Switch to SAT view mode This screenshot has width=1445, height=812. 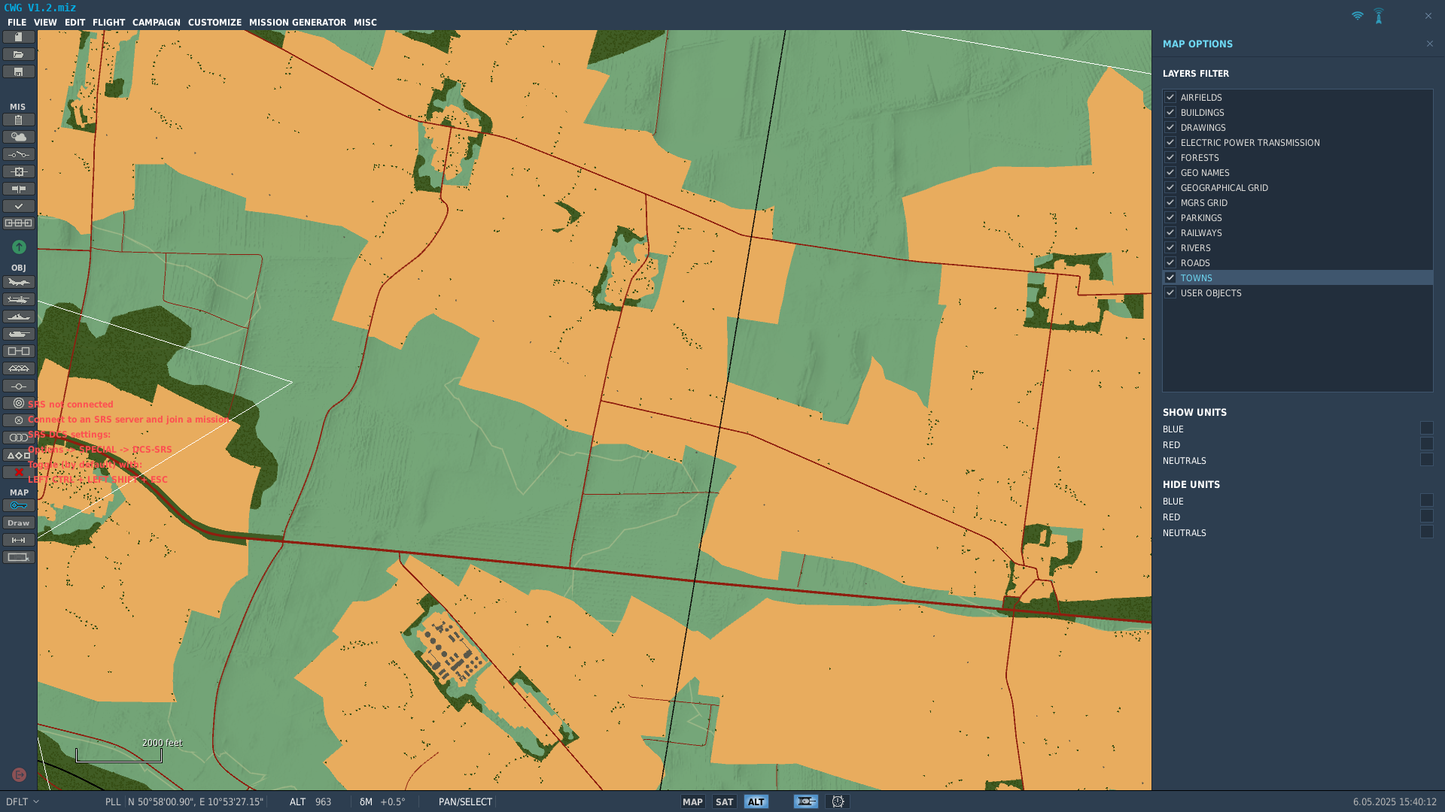(724, 801)
